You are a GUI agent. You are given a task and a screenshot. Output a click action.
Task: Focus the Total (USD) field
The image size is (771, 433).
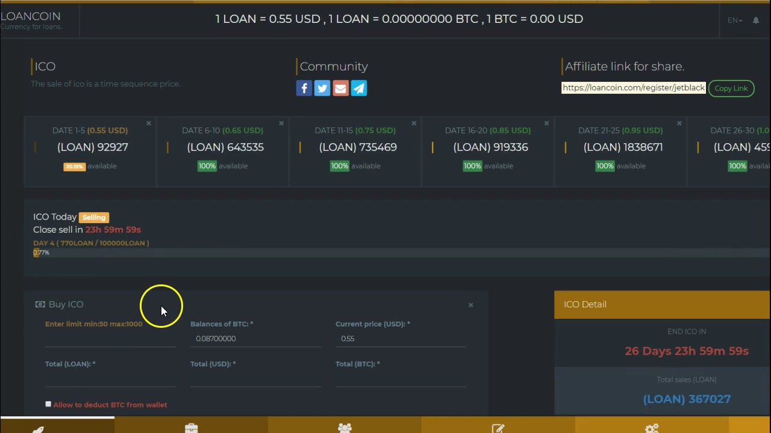tap(255, 378)
